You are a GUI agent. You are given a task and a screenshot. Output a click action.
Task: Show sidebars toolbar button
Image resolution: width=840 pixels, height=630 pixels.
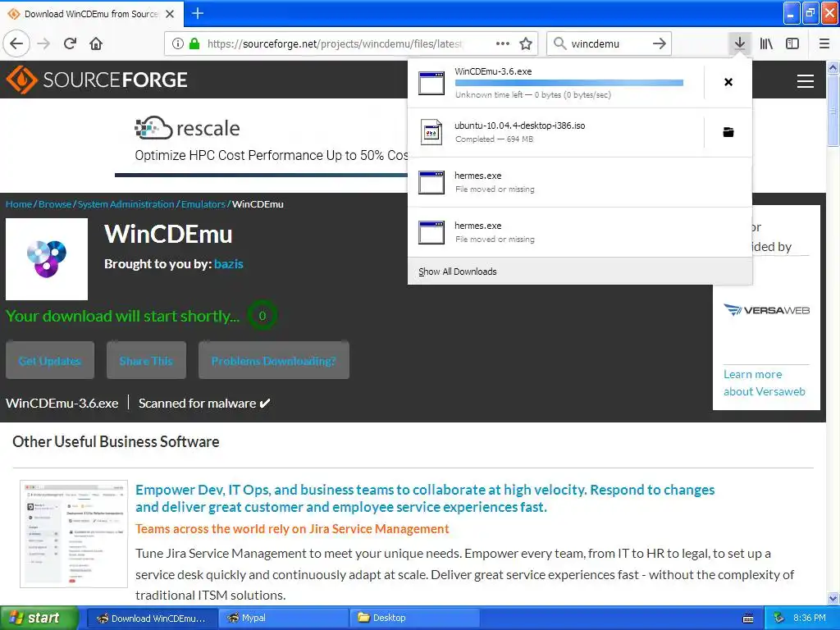pos(792,44)
